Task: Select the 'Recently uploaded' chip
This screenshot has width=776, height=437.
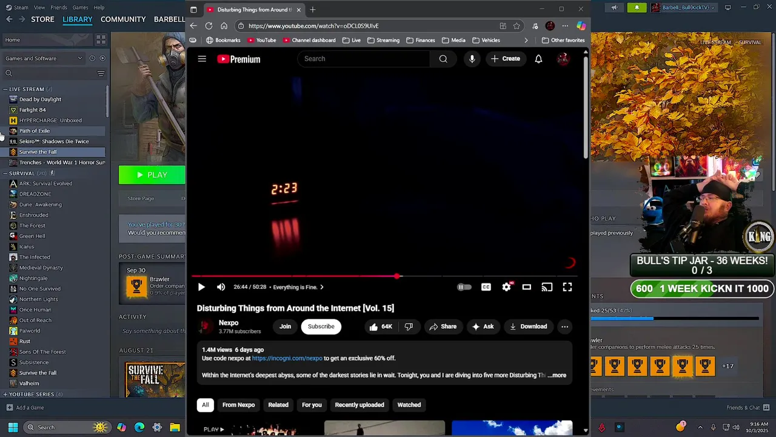Action: point(360,405)
